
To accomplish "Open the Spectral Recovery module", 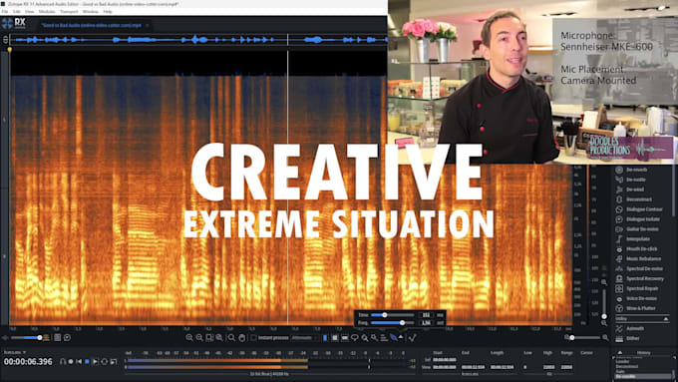I will [639, 278].
